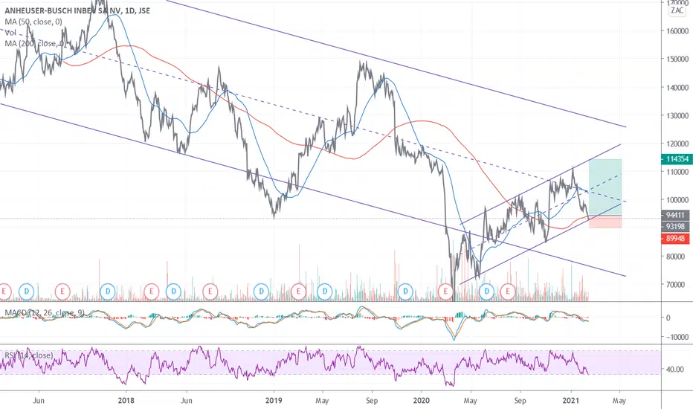693x409 pixels.
Task: Click the dividend marker just before Jun 2017
Action: point(27,292)
